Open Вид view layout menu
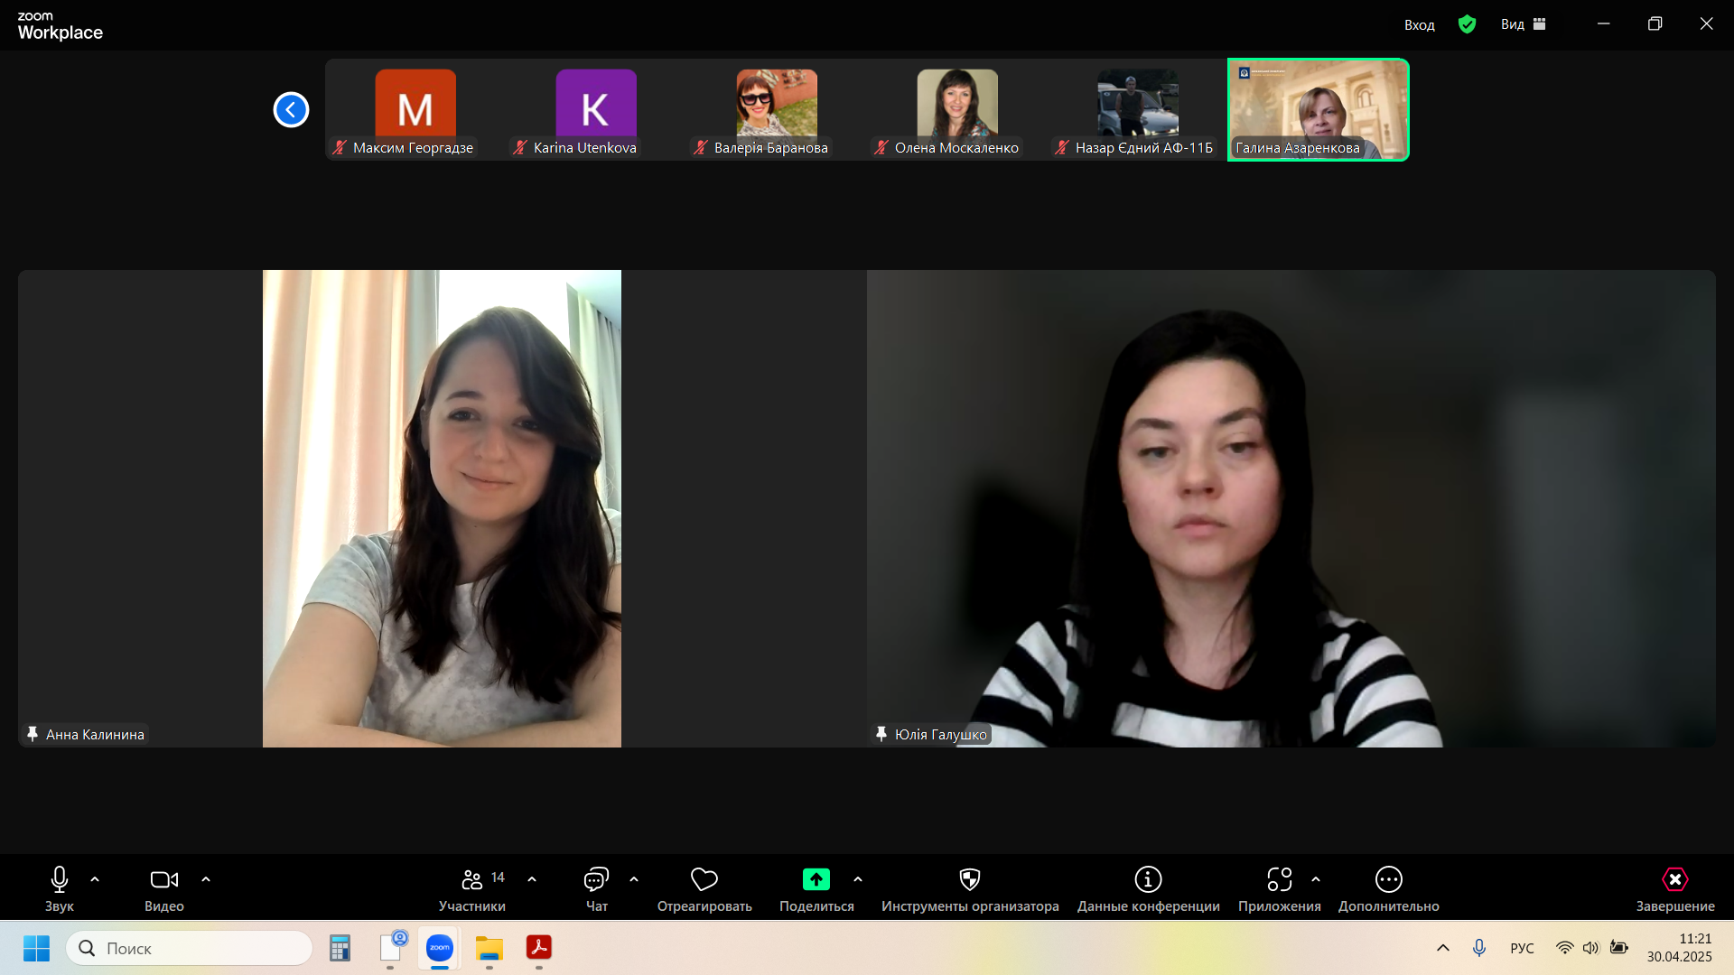1734x975 pixels. tap(1524, 24)
